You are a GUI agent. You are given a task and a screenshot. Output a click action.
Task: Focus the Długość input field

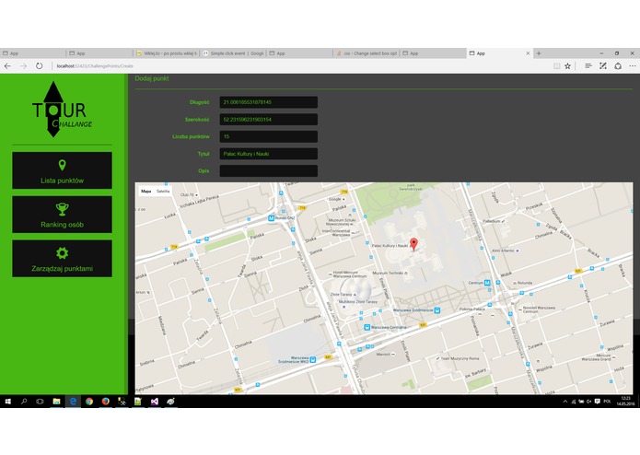(269, 102)
